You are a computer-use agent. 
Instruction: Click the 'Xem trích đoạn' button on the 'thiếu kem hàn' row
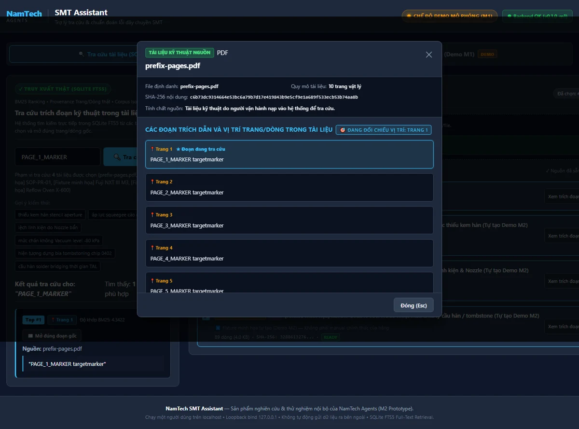coord(562,236)
